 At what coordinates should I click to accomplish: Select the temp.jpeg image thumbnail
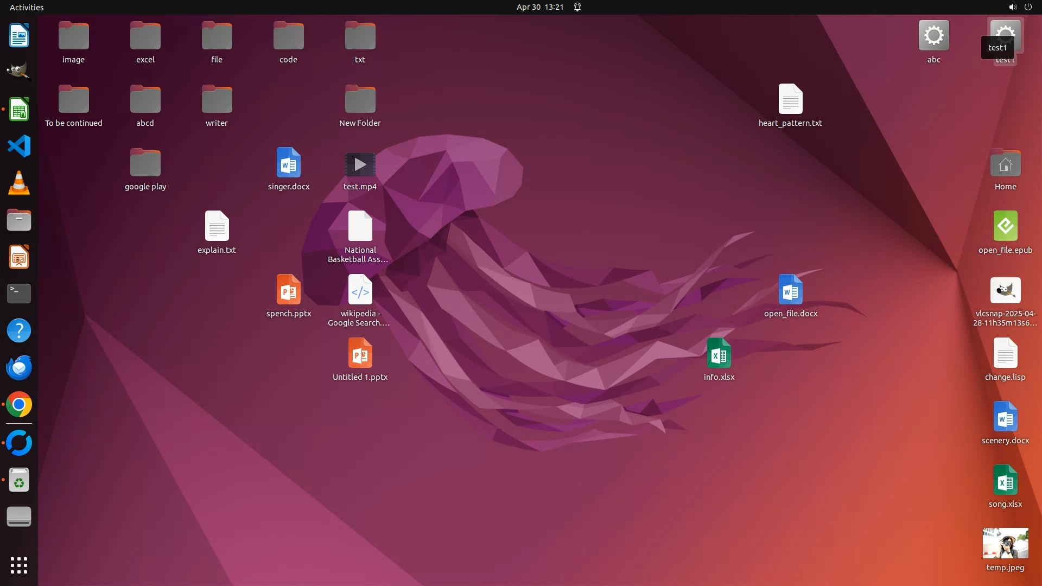tap(1005, 543)
